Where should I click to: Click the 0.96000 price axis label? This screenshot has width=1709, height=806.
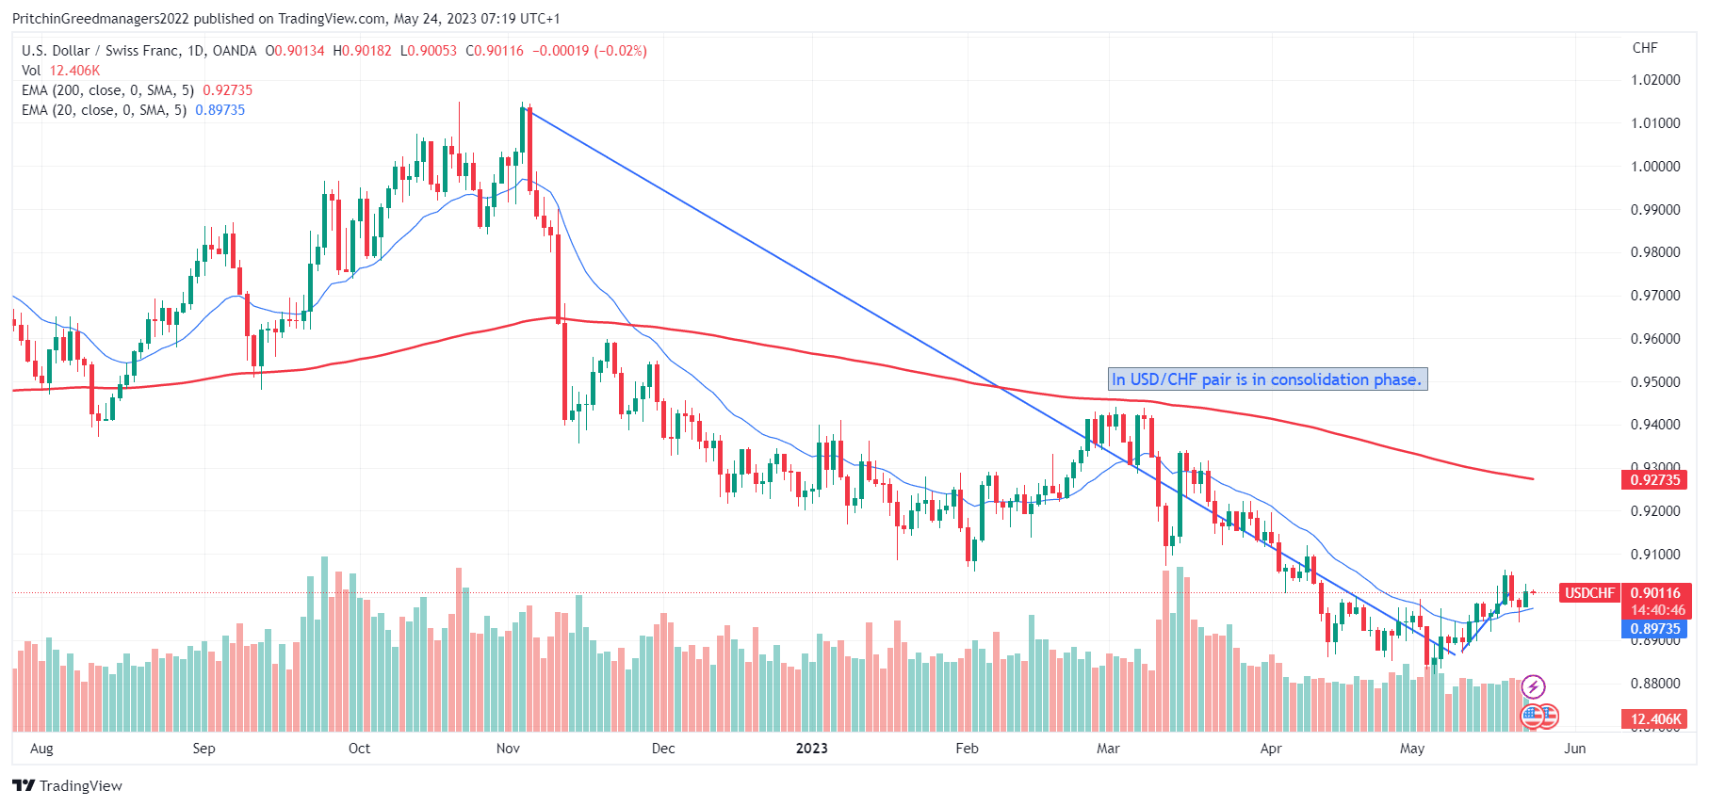pyautogui.click(x=1655, y=339)
